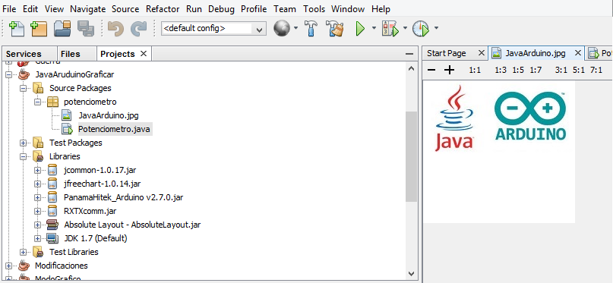613x283 pixels.
Task: Collapse the Source Packages node
Action: 23,88
